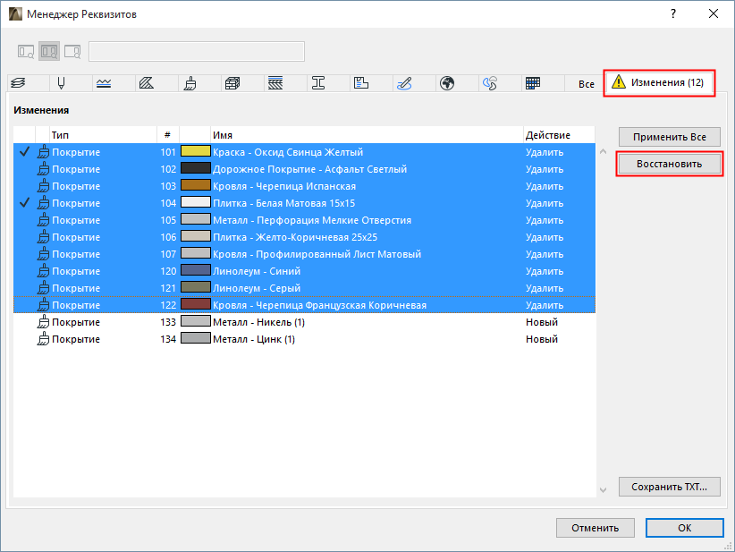Sort by the Имя column header
The width and height of the screenshot is (735, 552).
click(367, 135)
